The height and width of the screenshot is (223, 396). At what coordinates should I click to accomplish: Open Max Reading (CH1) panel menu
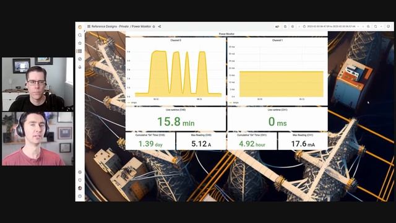click(x=303, y=135)
